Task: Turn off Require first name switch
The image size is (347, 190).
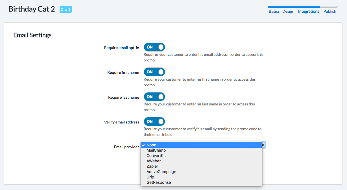Action: [154, 72]
